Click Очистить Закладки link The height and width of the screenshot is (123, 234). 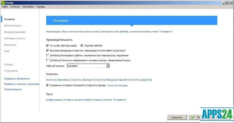tap(82, 80)
